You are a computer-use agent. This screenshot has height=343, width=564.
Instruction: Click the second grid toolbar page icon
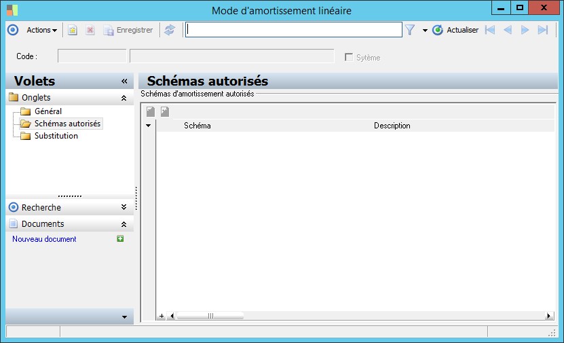pyautogui.click(x=165, y=111)
